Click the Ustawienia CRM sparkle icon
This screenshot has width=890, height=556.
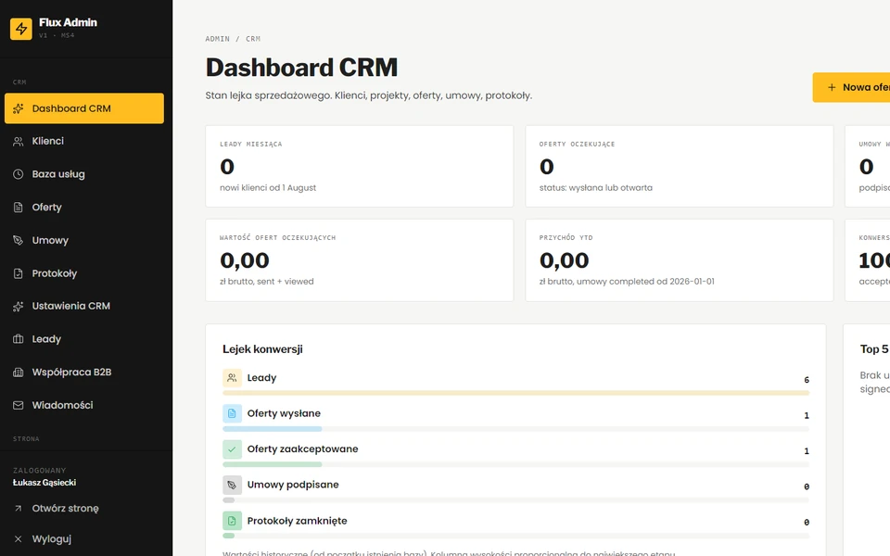tap(19, 307)
